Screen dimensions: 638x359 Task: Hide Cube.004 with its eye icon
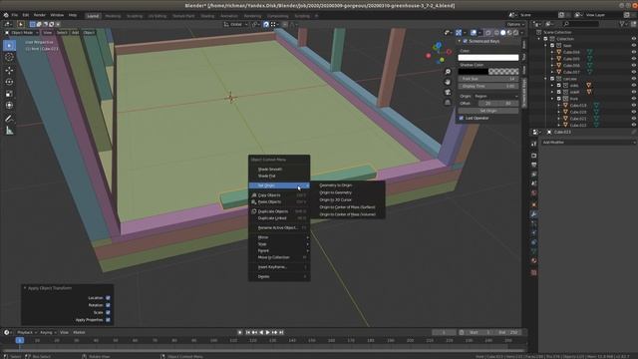(634, 52)
